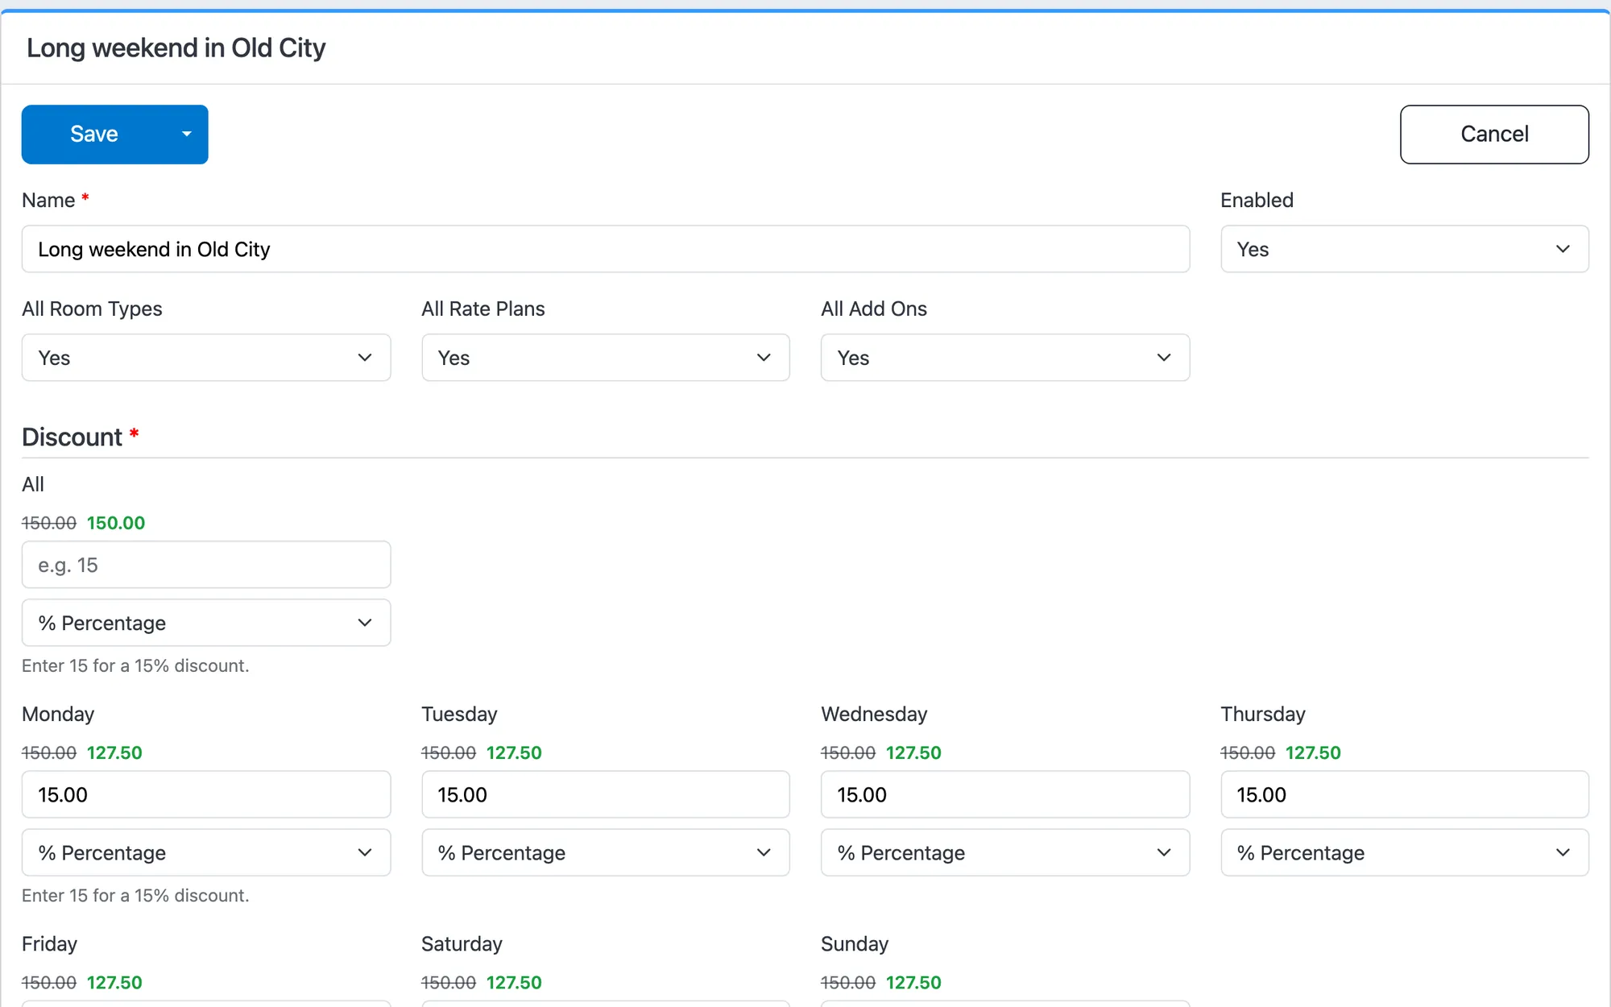Open Tuesday's Percentage type dropdown
Screen dimensions: 1611x1007
tap(606, 852)
